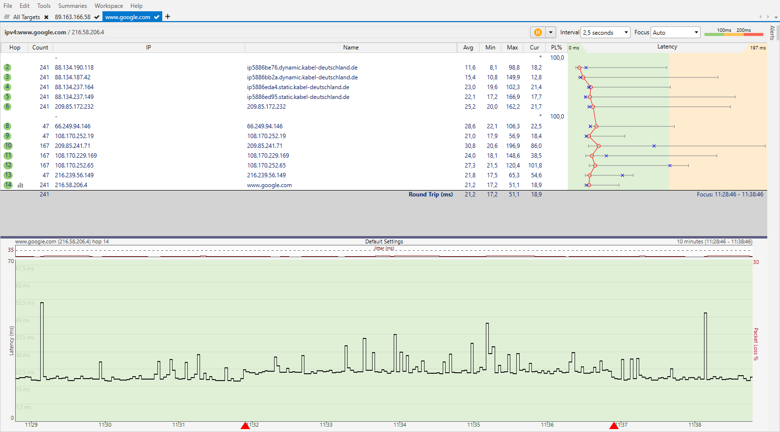This screenshot has width=780, height=432.
Task: Click IP 209.85.172.232 in hop 6
Action: click(74, 107)
